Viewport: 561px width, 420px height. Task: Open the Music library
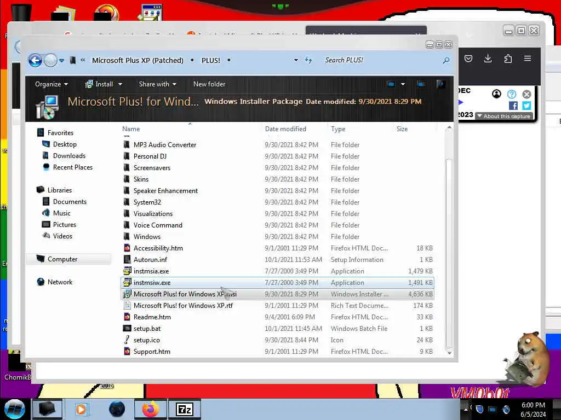[61, 213]
